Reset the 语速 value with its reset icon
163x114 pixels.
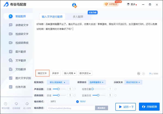point(74,95)
